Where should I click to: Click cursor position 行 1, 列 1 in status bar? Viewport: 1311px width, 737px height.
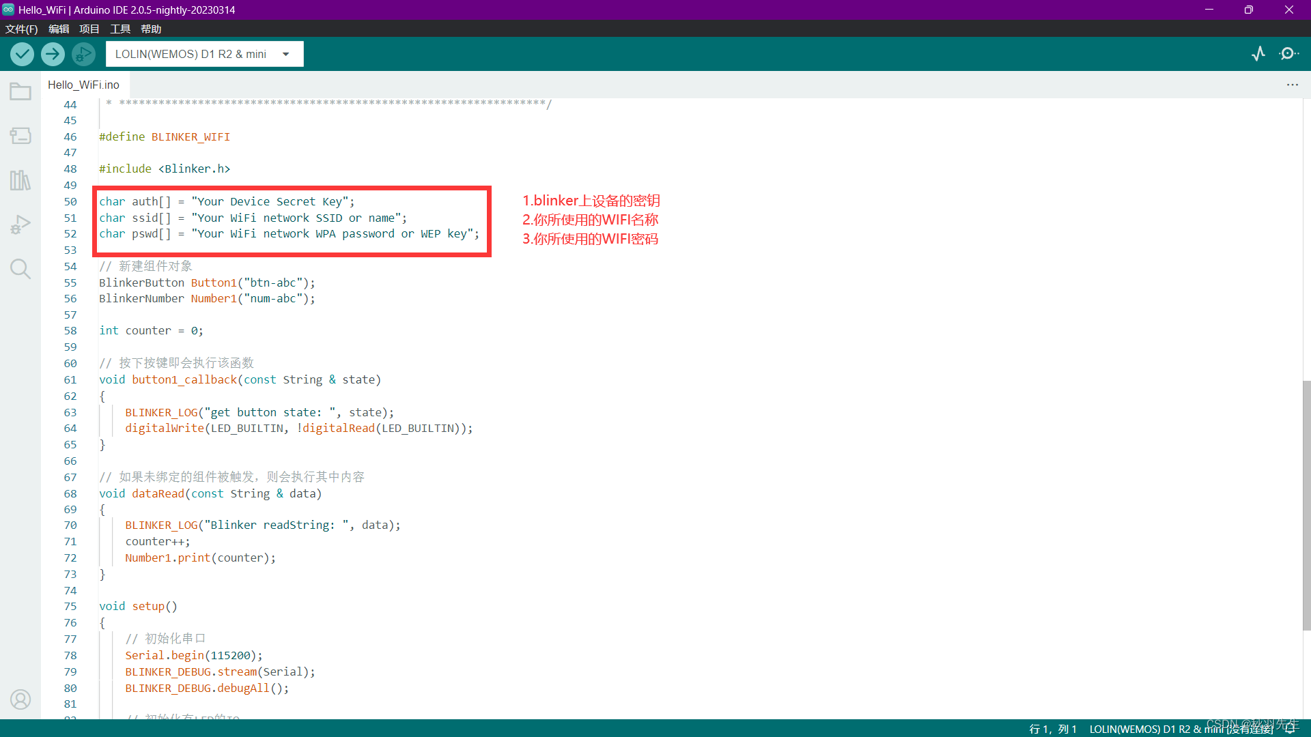(x=1052, y=729)
